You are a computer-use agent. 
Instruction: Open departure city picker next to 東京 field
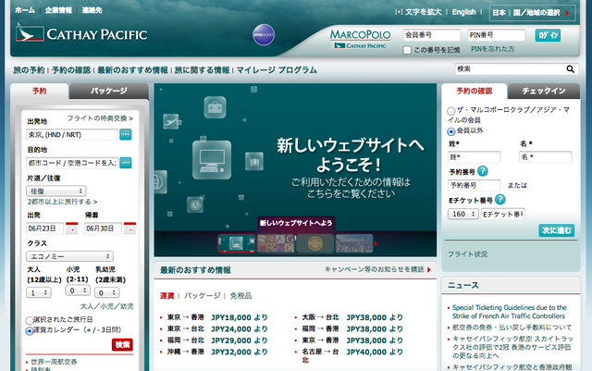(126, 134)
